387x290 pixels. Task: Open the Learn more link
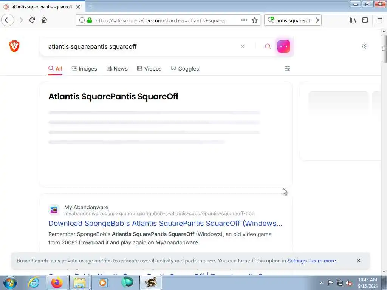[x=323, y=261]
